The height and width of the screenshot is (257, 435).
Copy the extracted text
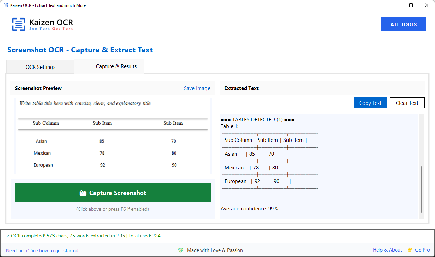(x=371, y=103)
